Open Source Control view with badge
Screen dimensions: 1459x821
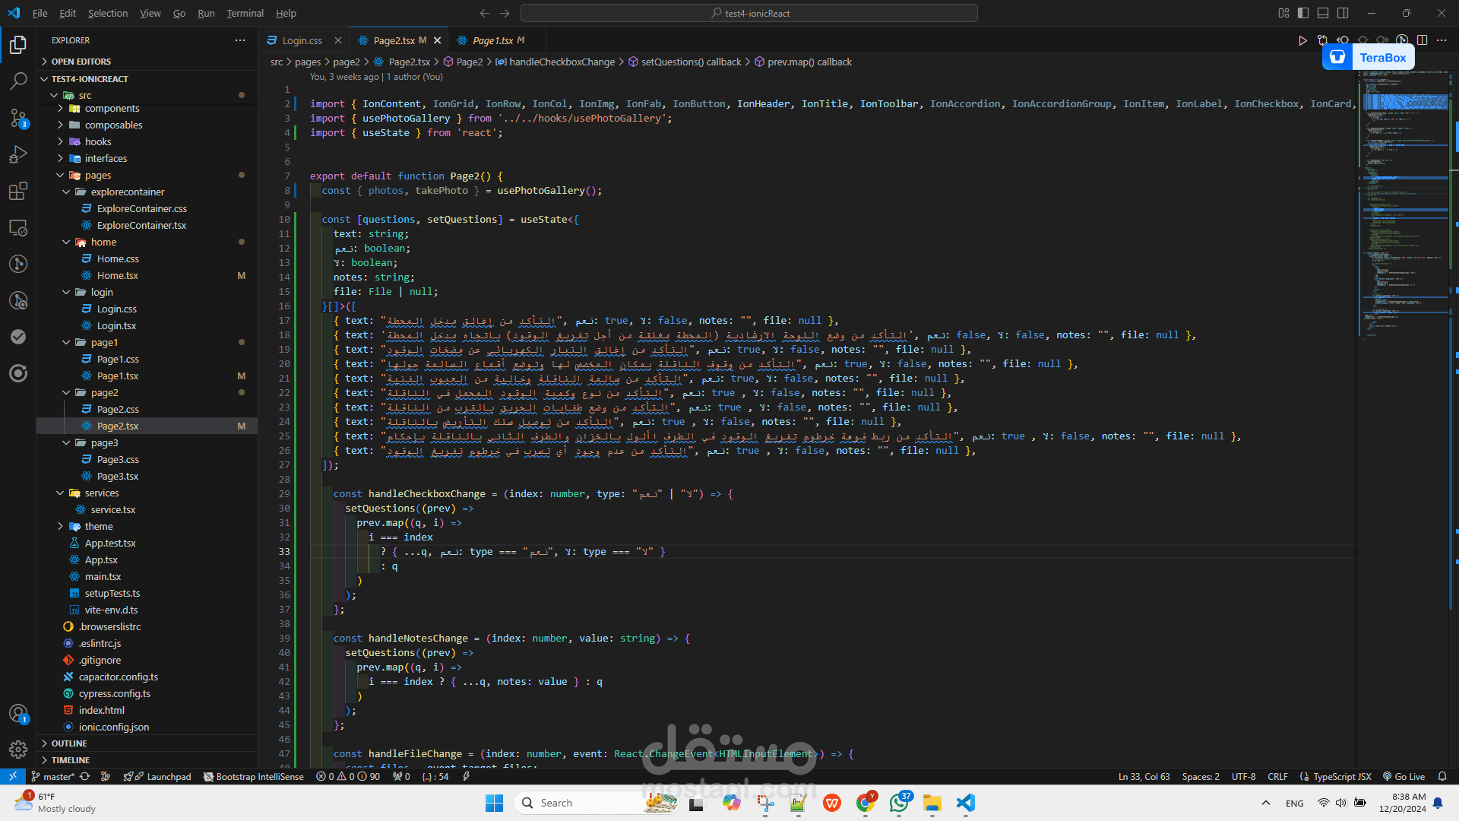pos(18,117)
